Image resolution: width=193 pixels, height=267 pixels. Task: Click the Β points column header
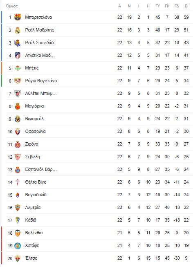point(186,6)
